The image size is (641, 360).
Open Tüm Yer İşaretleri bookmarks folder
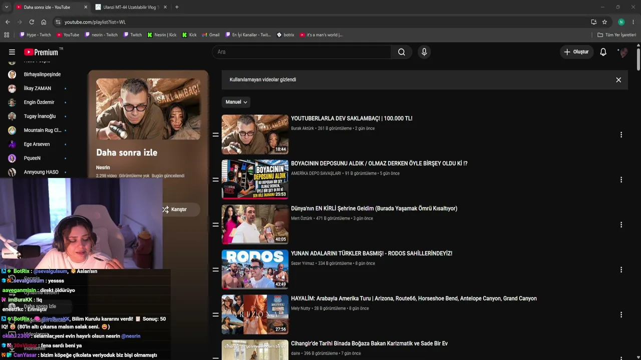pos(617,35)
